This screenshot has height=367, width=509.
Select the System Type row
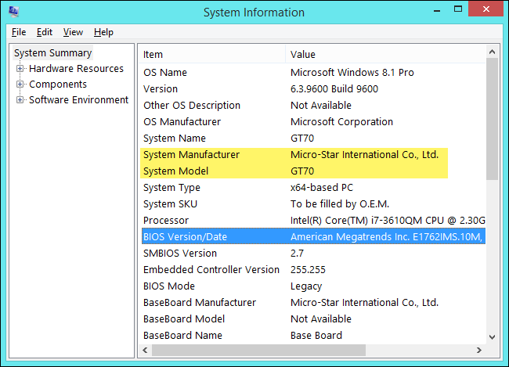313,188
